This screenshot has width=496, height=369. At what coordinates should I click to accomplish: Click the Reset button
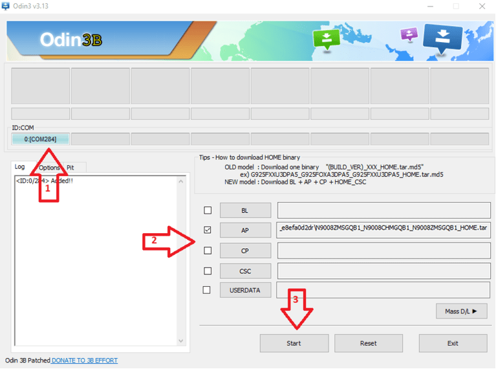pyautogui.click(x=369, y=343)
